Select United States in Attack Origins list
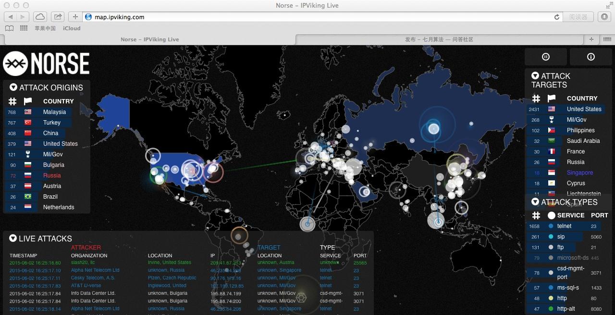This screenshot has width=615, height=315. (x=47, y=144)
